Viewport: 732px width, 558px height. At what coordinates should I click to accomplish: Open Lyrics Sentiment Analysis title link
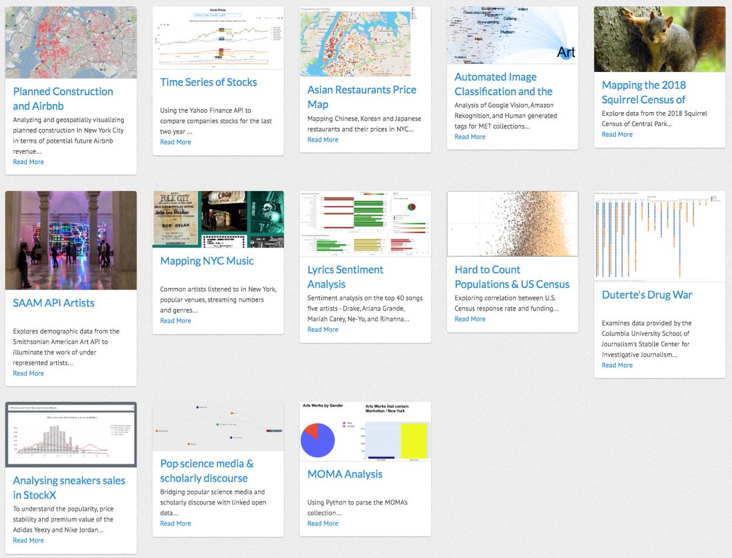point(345,277)
